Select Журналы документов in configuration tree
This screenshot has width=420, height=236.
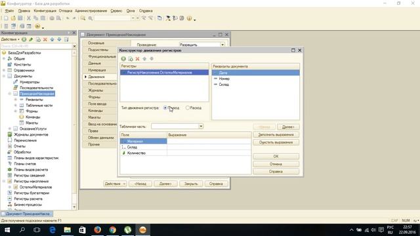point(31,134)
